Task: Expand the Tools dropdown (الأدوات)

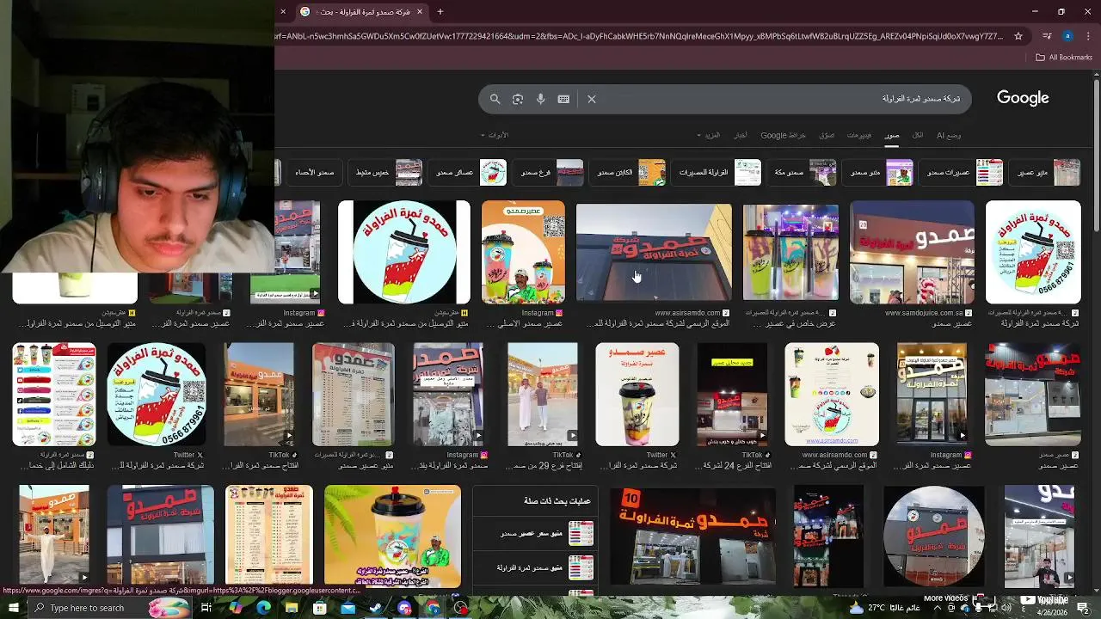Action: pos(495,136)
